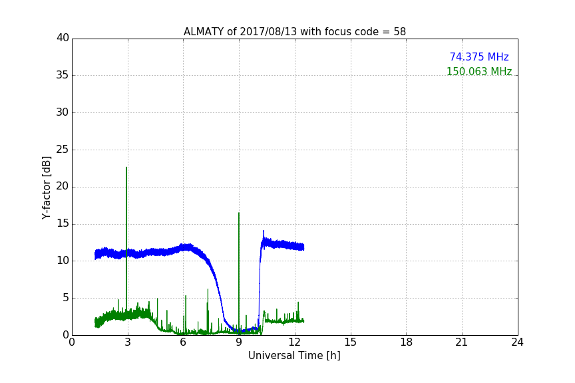Click the y-axis tick label 30

tap(63, 112)
